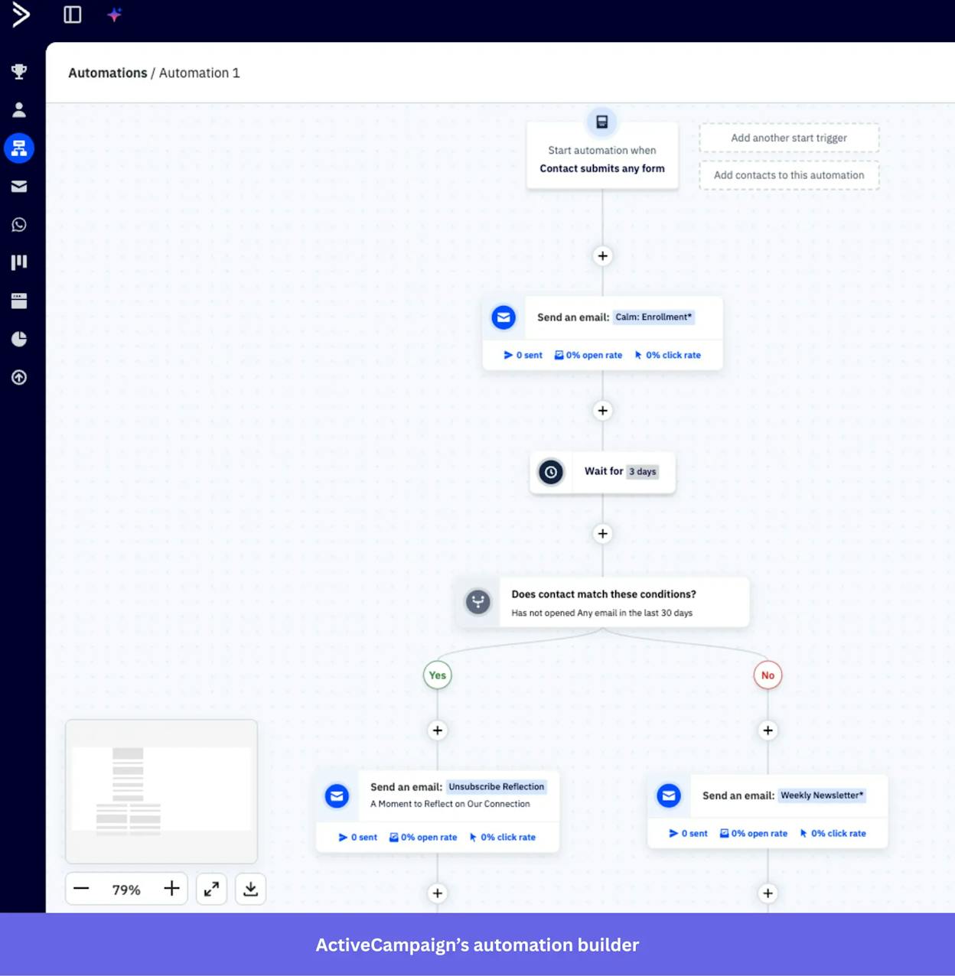Screen dimensions: 955x976
Task: Click the clock icon on Wait step
Action: tap(551, 472)
